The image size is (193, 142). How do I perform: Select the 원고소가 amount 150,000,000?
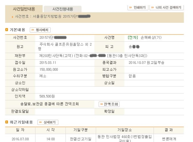pyautogui.click(x=49, y=70)
